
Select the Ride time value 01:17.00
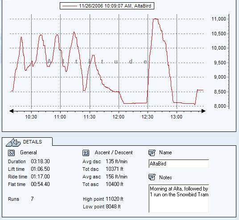click(40, 177)
